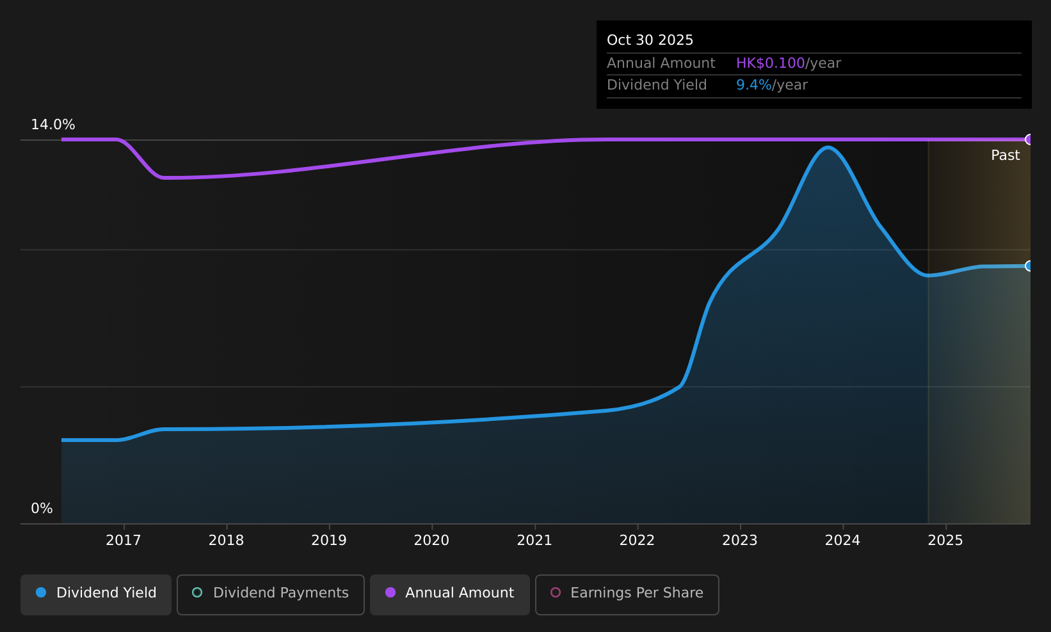Toggle the Dividend Yield legend series

(96, 594)
